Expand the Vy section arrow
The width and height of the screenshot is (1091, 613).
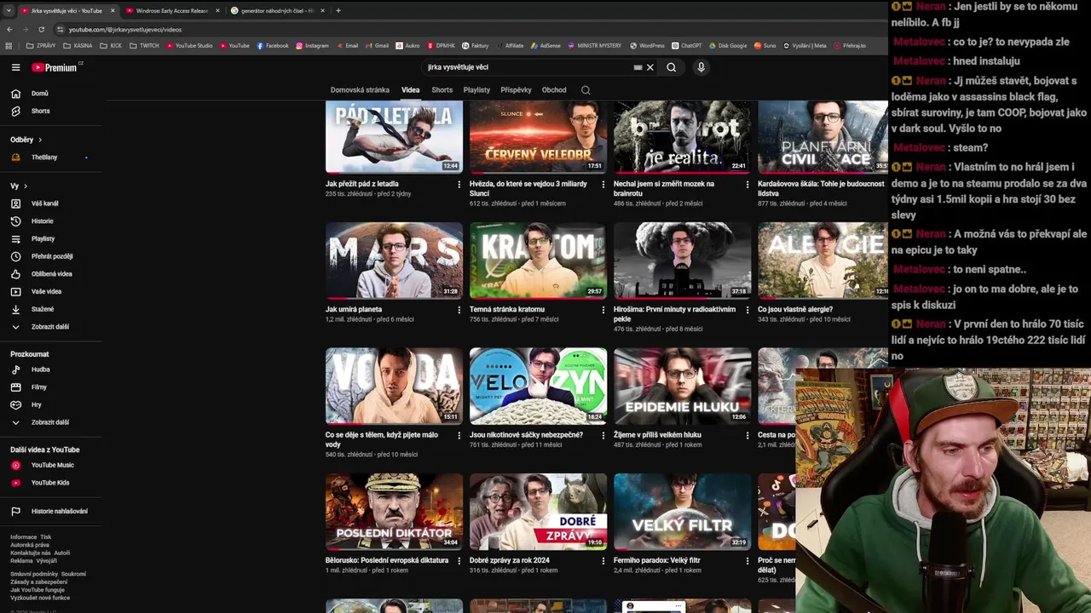tap(25, 186)
